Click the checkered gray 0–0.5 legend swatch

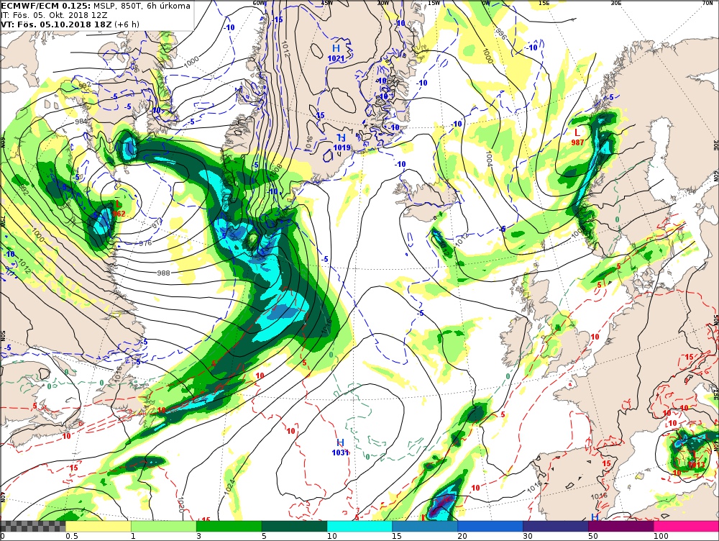point(33,526)
